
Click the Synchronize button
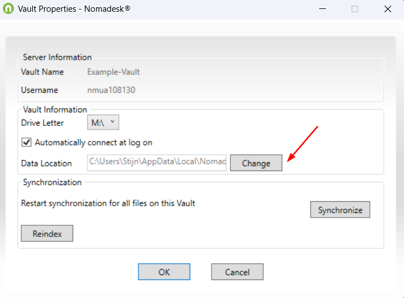(x=340, y=210)
